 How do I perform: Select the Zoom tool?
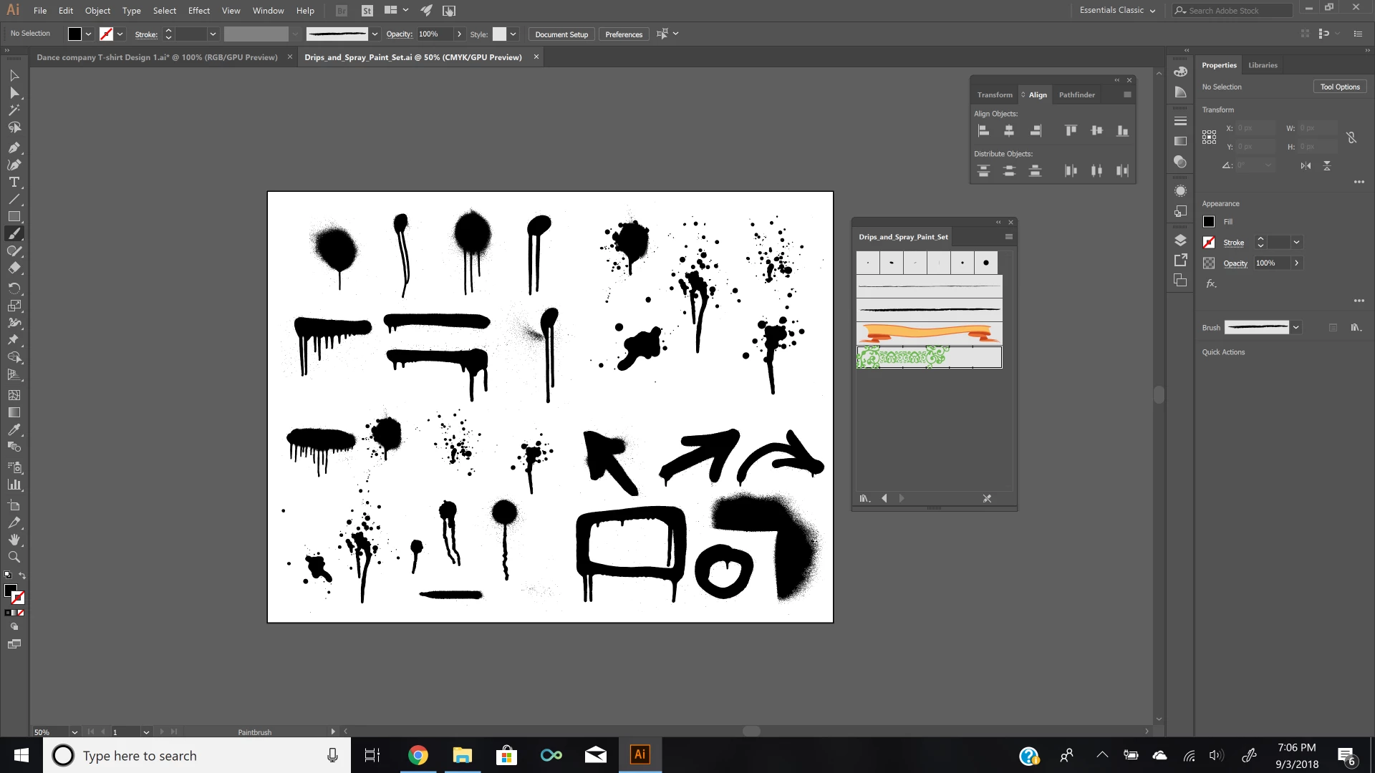pos(14,557)
